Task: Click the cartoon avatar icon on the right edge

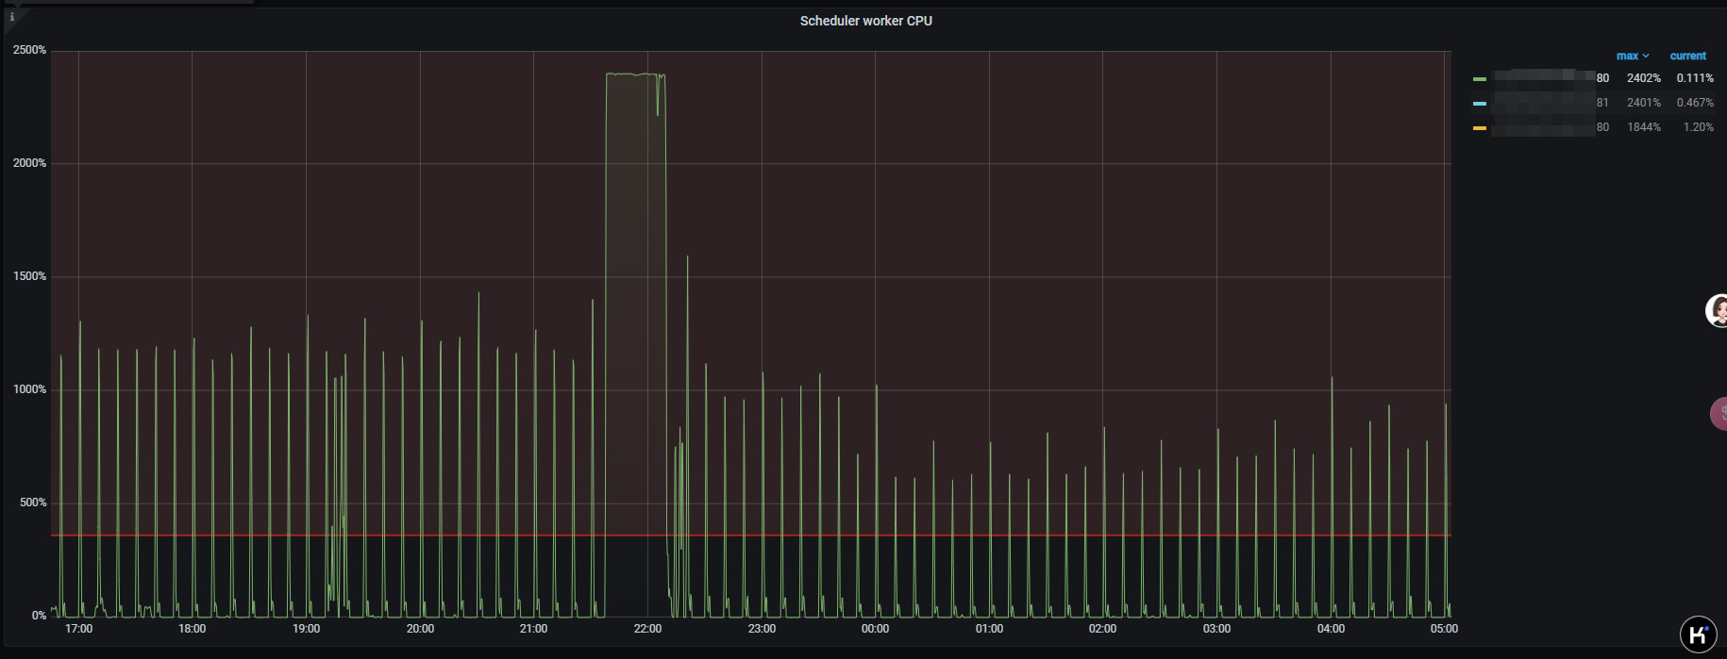Action: pos(1717,310)
